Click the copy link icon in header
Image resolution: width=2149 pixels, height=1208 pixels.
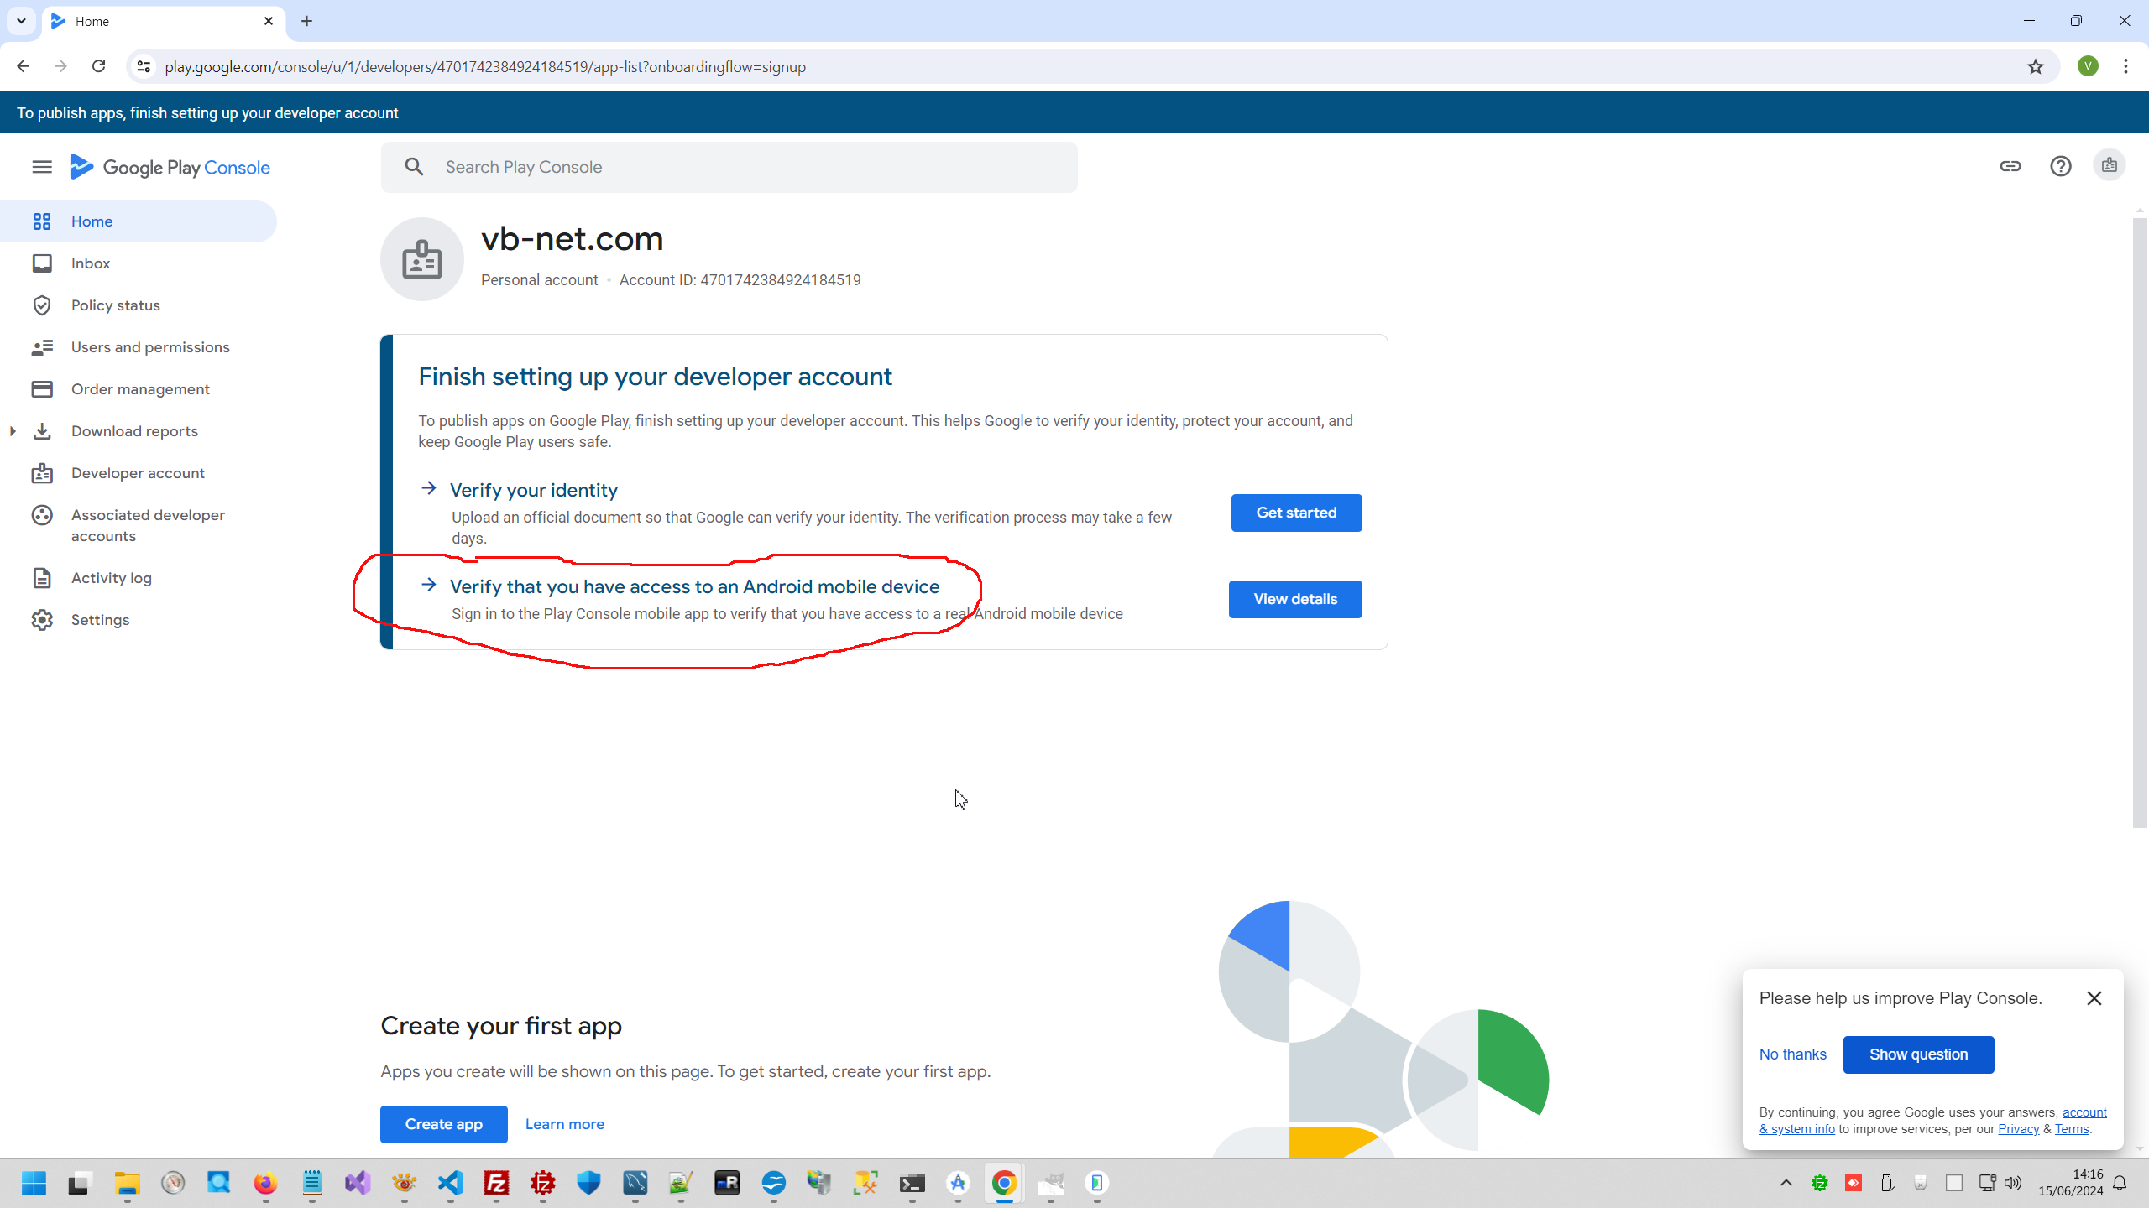click(x=2010, y=166)
